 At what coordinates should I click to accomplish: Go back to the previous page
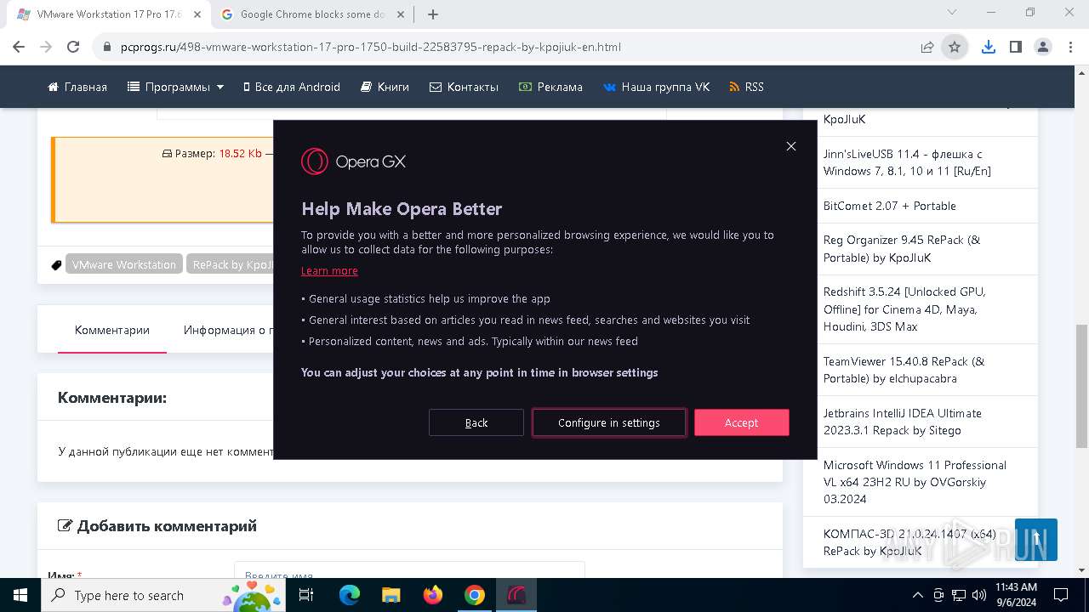(x=19, y=47)
